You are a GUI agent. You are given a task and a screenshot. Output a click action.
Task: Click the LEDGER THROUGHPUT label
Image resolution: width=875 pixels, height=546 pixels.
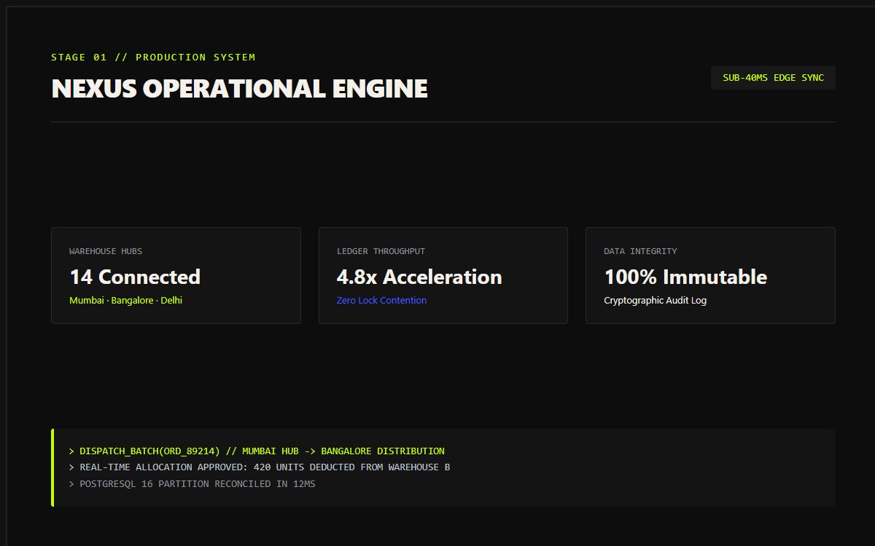tap(381, 251)
